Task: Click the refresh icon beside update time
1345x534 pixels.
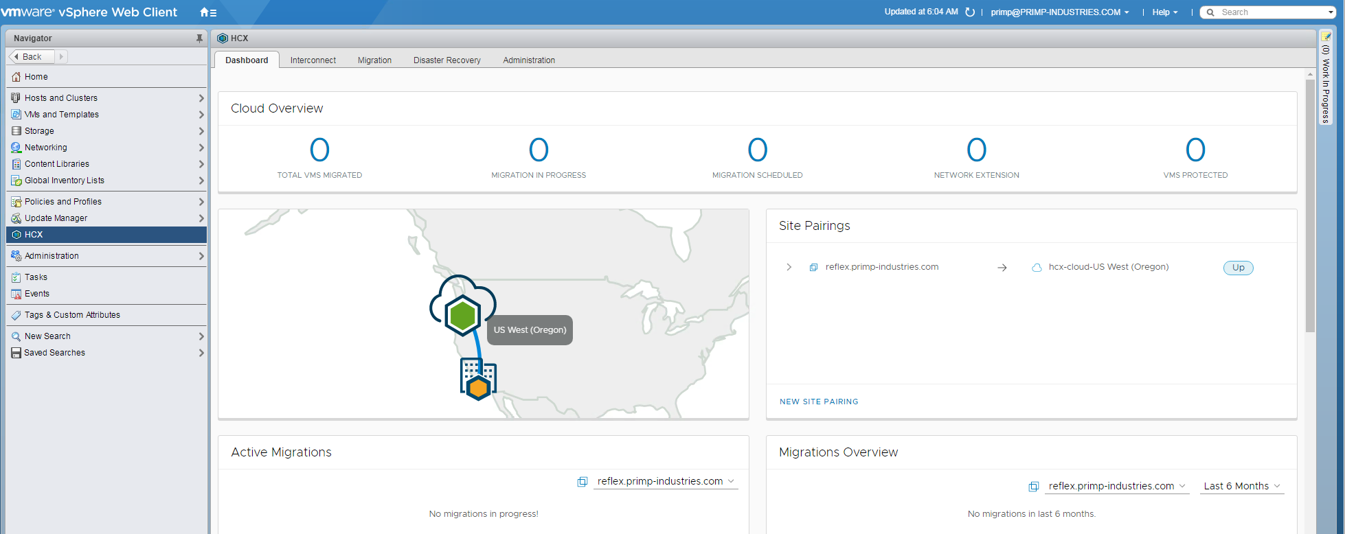Action: 970,12
